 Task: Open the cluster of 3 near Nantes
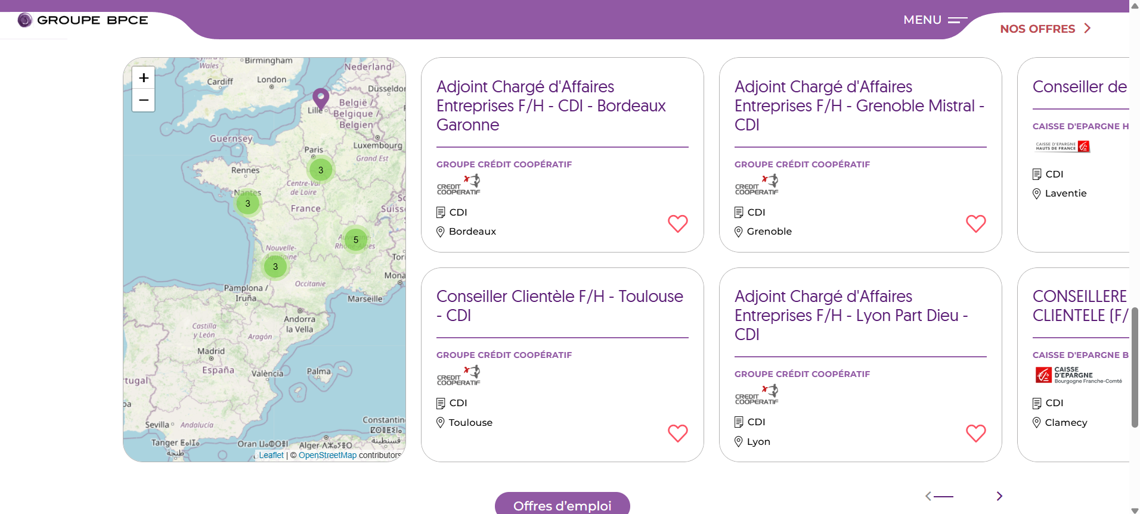pos(248,204)
